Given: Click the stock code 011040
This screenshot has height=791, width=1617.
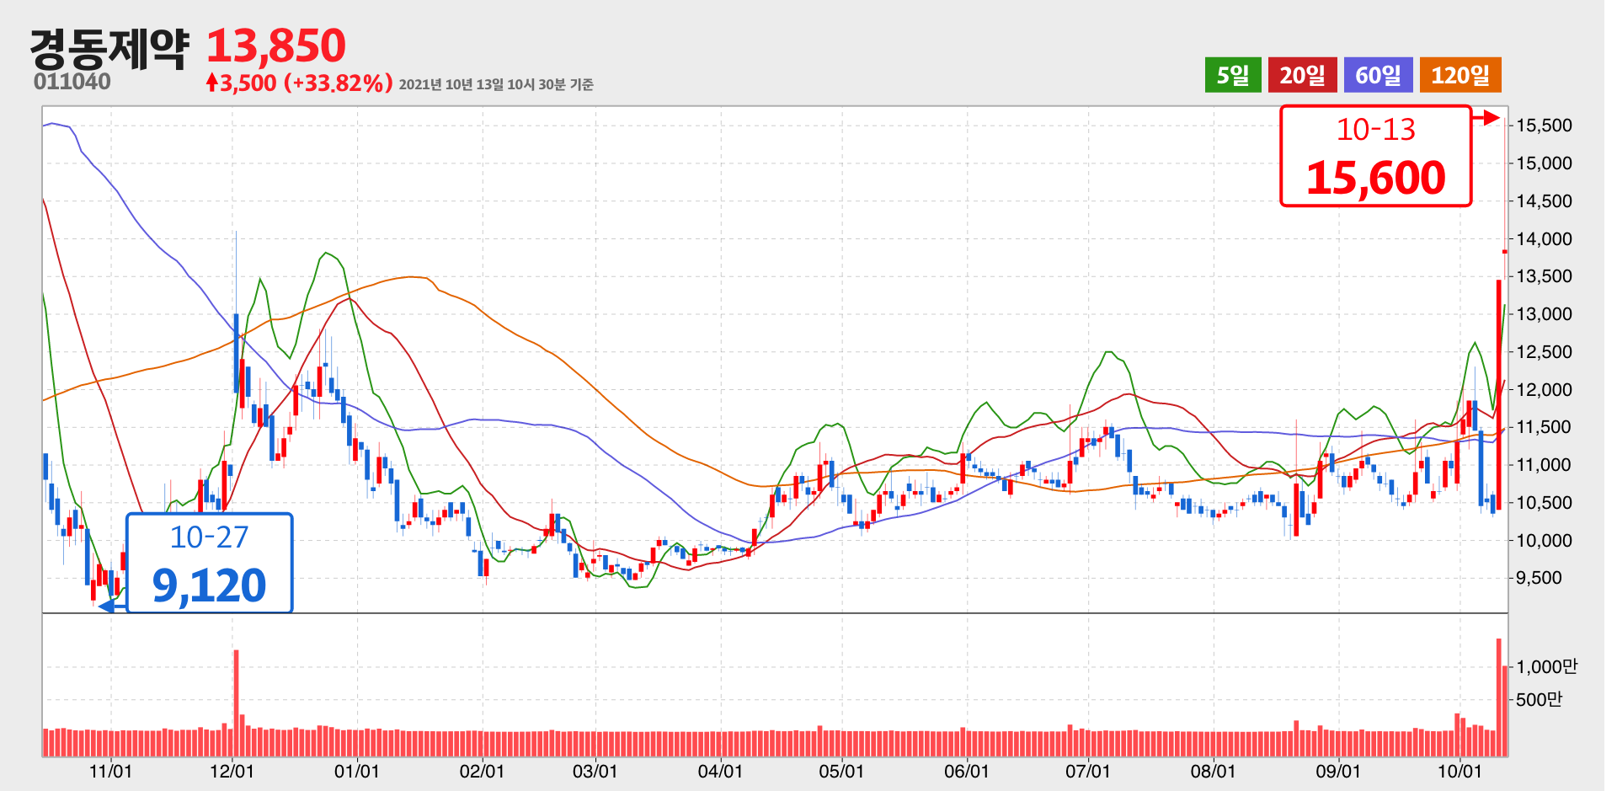Looking at the screenshot, I should (72, 82).
